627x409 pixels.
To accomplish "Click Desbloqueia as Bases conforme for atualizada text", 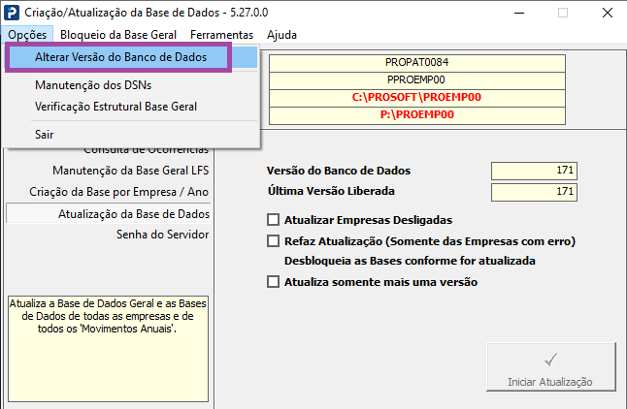I will 410,261.
